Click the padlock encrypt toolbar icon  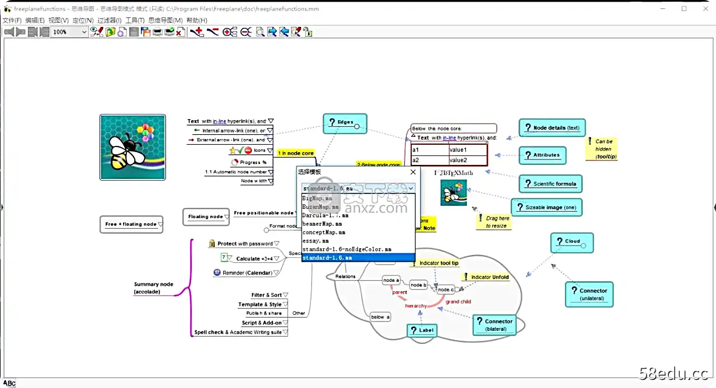click(x=308, y=32)
